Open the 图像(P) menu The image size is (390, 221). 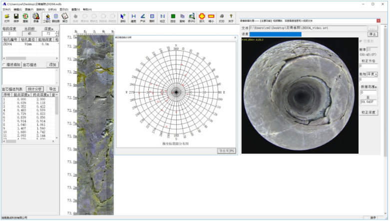(29, 9)
